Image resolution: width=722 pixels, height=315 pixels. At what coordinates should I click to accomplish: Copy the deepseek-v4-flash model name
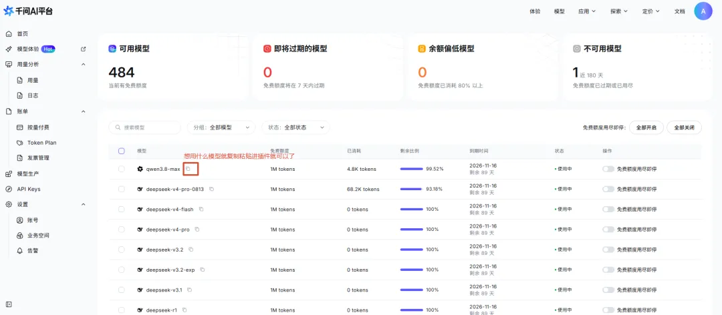coord(201,210)
